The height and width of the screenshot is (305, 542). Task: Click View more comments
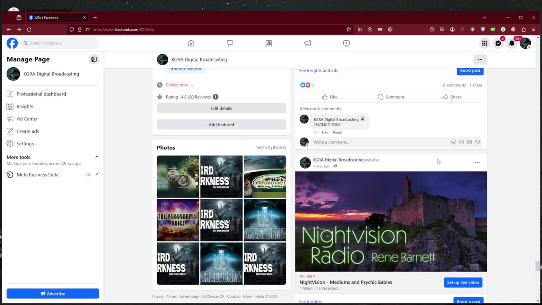pos(320,108)
